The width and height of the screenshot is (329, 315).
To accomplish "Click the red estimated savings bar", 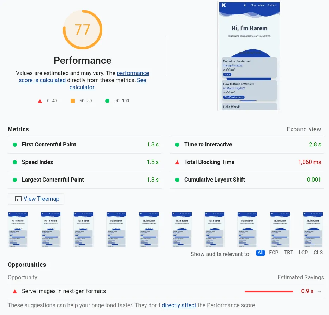I will click(x=269, y=291).
